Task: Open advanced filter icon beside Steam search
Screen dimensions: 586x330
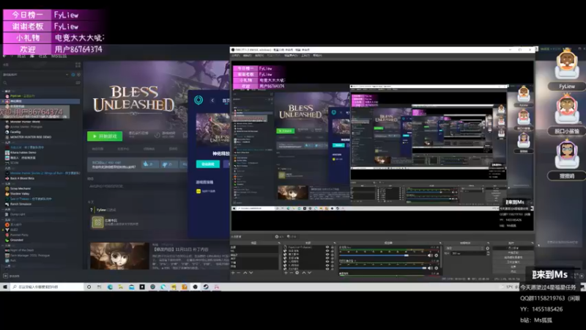Action: [78, 83]
